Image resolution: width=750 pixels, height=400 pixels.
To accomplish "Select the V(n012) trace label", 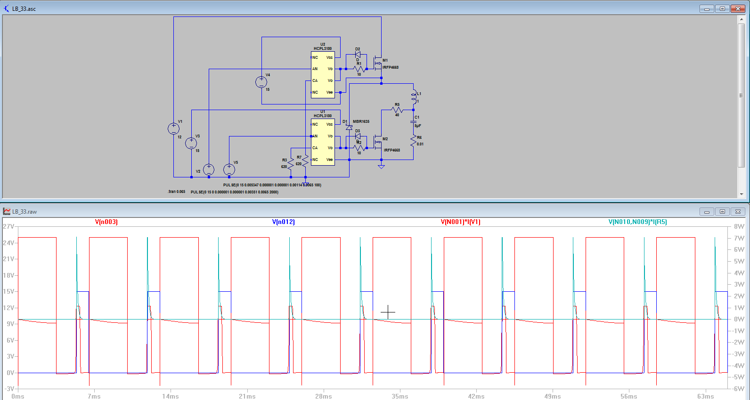I will pyautogui.click(x=284, y=222).
